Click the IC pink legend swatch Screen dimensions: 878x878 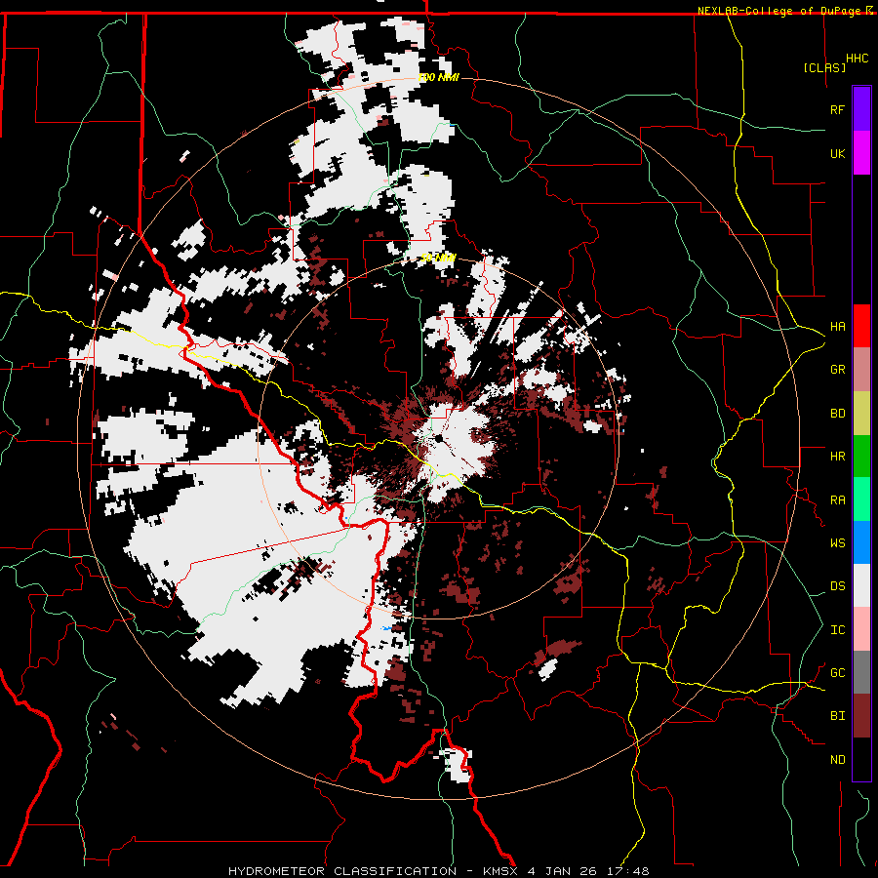pyautogui.click(x=861, y=629)
